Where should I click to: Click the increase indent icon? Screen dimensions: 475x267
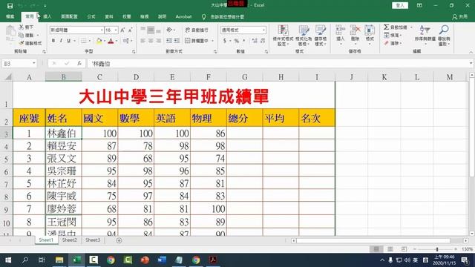point(177,41)
